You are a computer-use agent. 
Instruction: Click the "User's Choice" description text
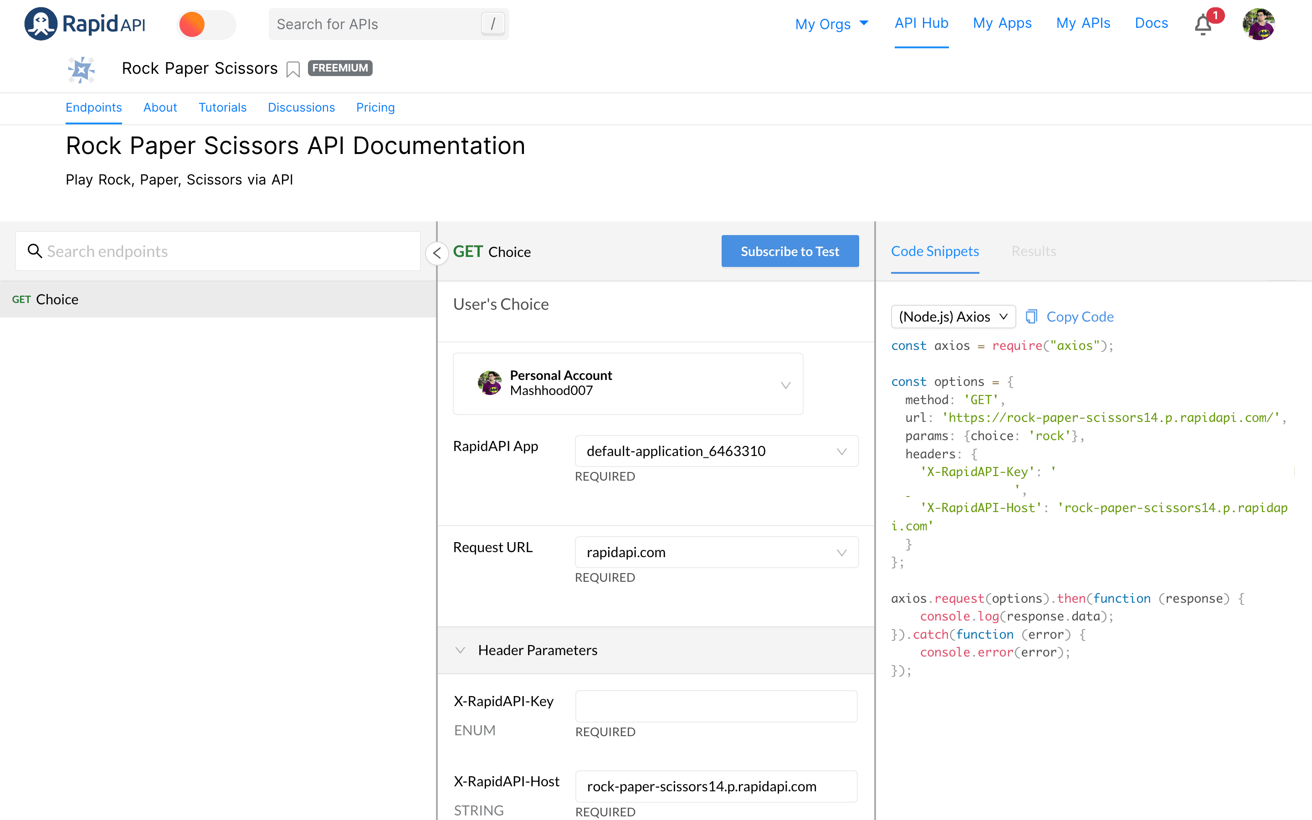coord(500,304)
